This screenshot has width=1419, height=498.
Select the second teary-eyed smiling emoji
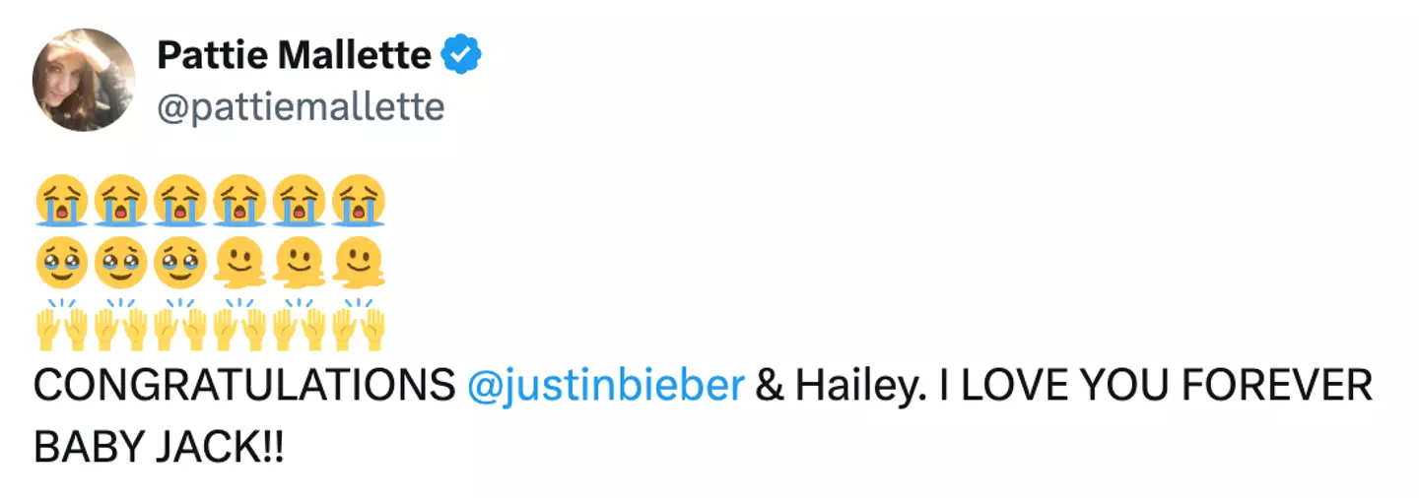coord(121,264)
